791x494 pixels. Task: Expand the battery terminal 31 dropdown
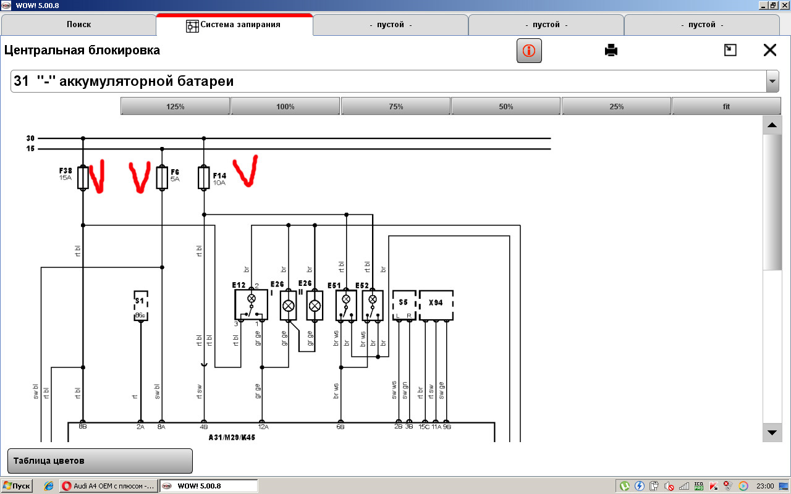tap(772, 82)
